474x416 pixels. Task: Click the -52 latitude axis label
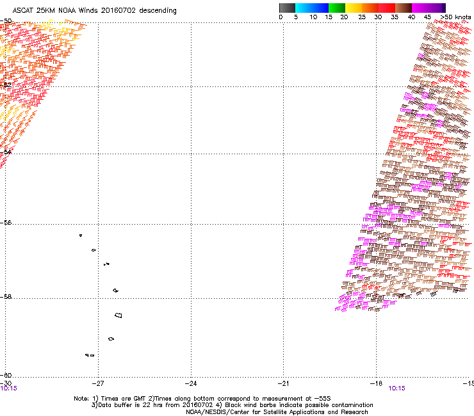point(6,85)
